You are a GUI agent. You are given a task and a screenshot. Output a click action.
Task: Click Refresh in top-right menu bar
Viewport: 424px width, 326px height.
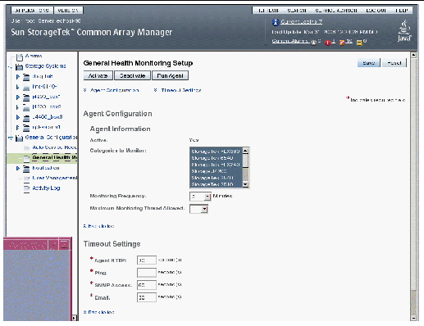(x=268, y=11)
